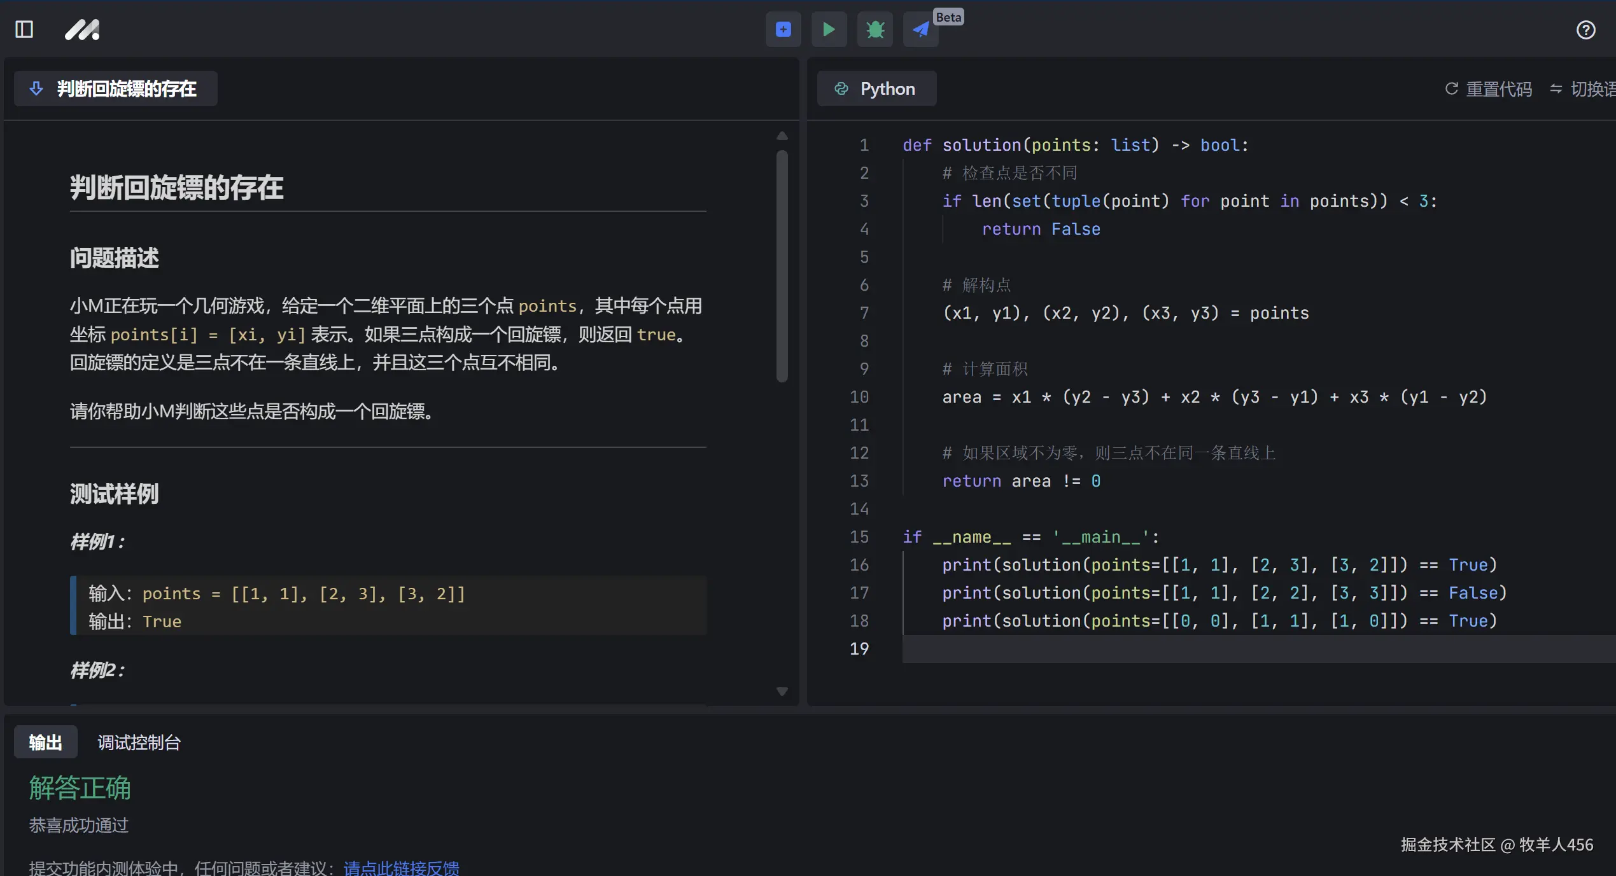Click line number 13 in editor gutter
The width and height of the screenshot is (1616, 876).
[x=859, y=481]
